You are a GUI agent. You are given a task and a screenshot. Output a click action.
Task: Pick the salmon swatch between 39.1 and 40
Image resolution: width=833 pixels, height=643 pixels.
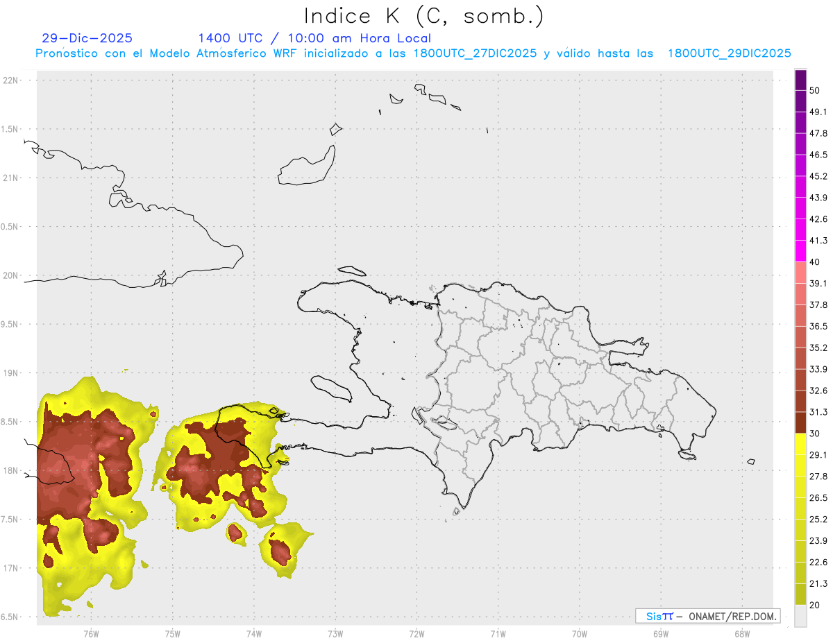(x=800, y=273)
